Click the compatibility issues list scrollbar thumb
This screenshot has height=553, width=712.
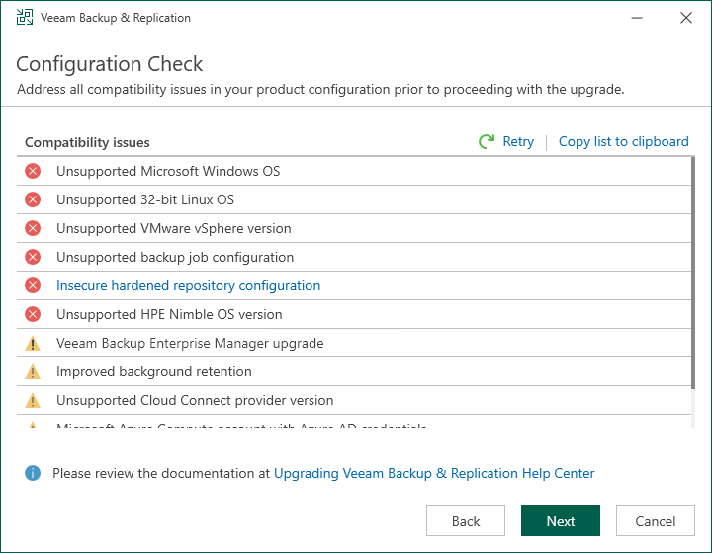click(x=693, y=273)
